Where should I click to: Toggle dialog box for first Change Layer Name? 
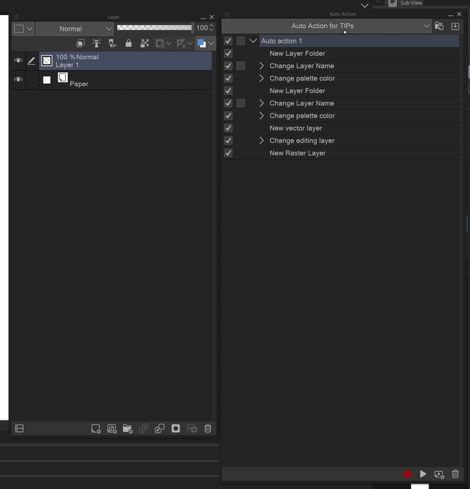pos(241,66)
